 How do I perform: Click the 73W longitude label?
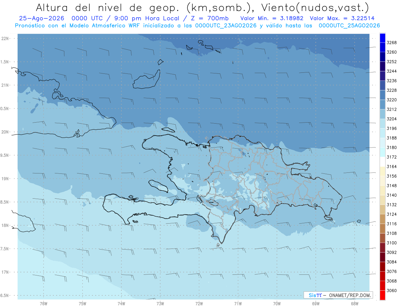160,303
